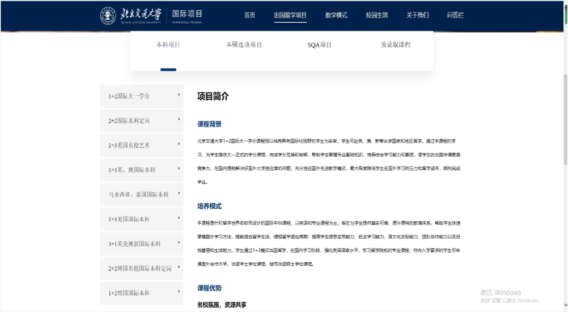Viewport: 568px width, 312px height.
Task: Select 马来西亚、泰国国际本科 in the sidebar
Action: (141, 195)
